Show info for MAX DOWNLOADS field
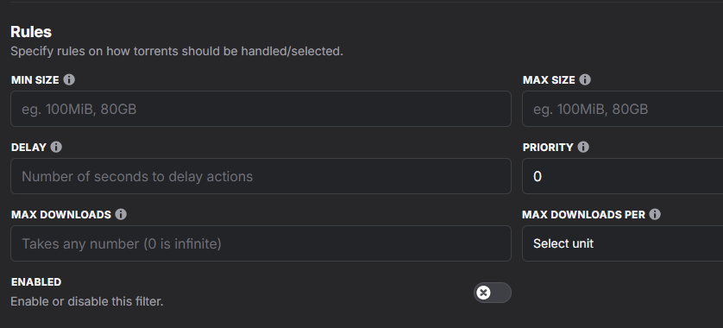 pyautogui.click(x=121, y=215)
